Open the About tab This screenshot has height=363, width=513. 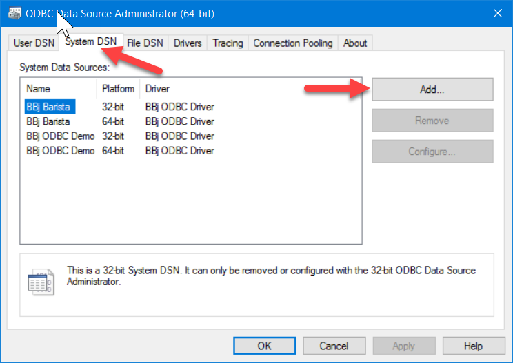coord(355,43)
